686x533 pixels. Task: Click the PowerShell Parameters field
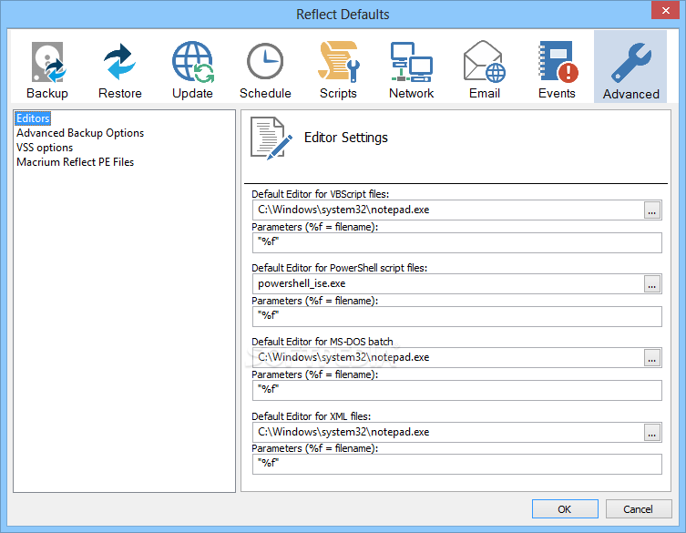(456, 316)
